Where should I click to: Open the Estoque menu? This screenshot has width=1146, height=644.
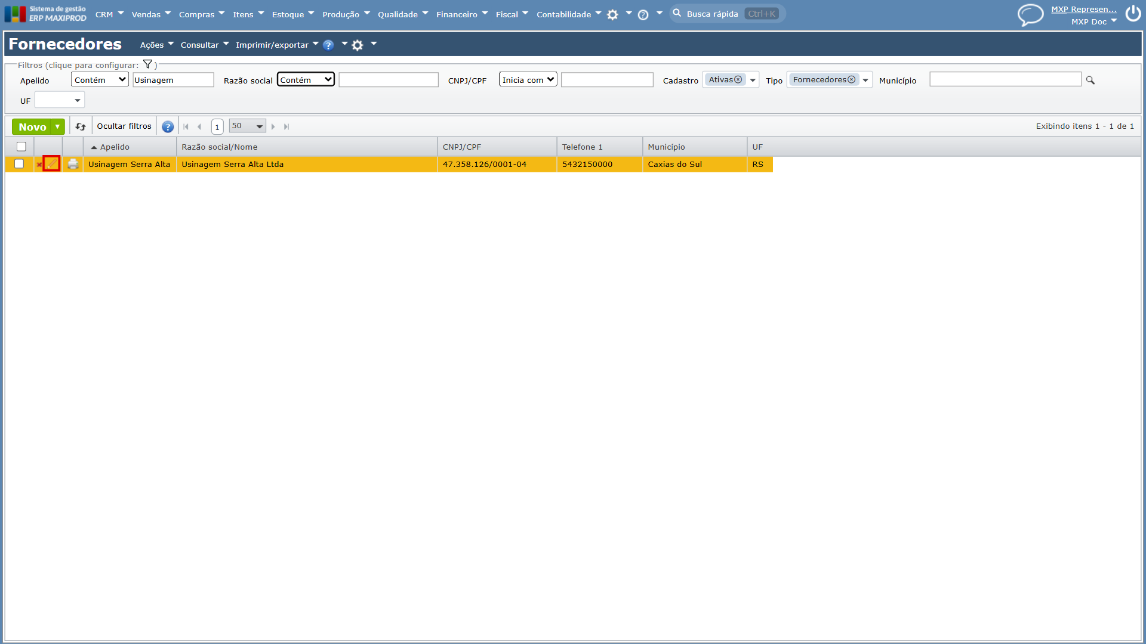point(292,14)
